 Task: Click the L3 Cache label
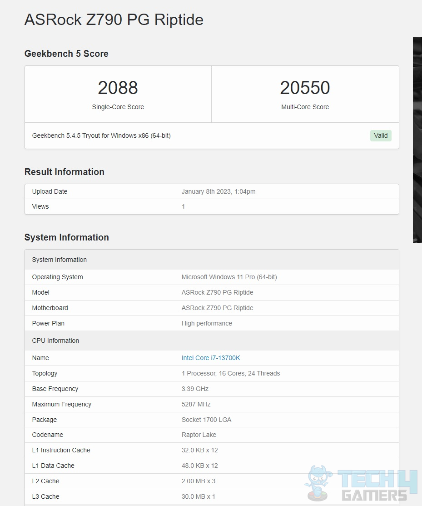45,496
